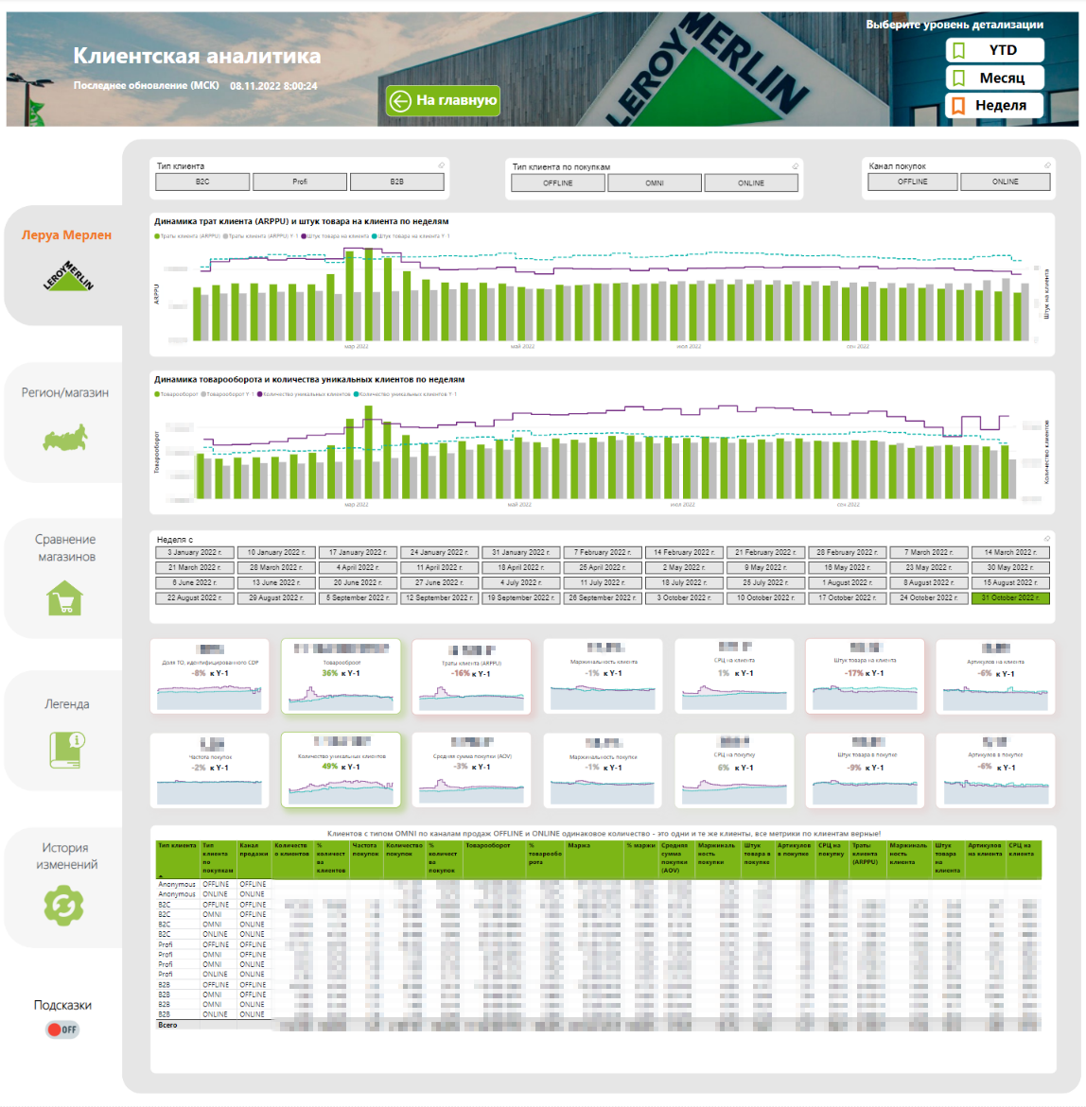The height and width of the screenshot is (1107, 1086).
Task: Select the Месяц detail level
Action: click(x=994, y=77)
